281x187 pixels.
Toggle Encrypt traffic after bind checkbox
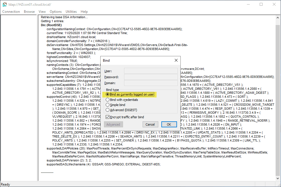point(125,117)
